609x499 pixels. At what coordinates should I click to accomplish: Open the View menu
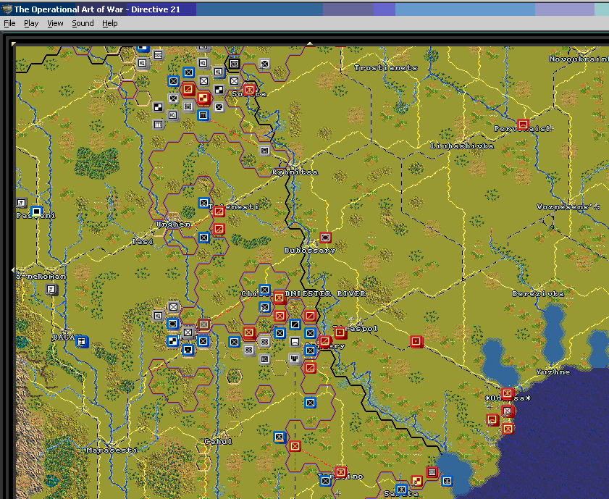coord(55,23)
